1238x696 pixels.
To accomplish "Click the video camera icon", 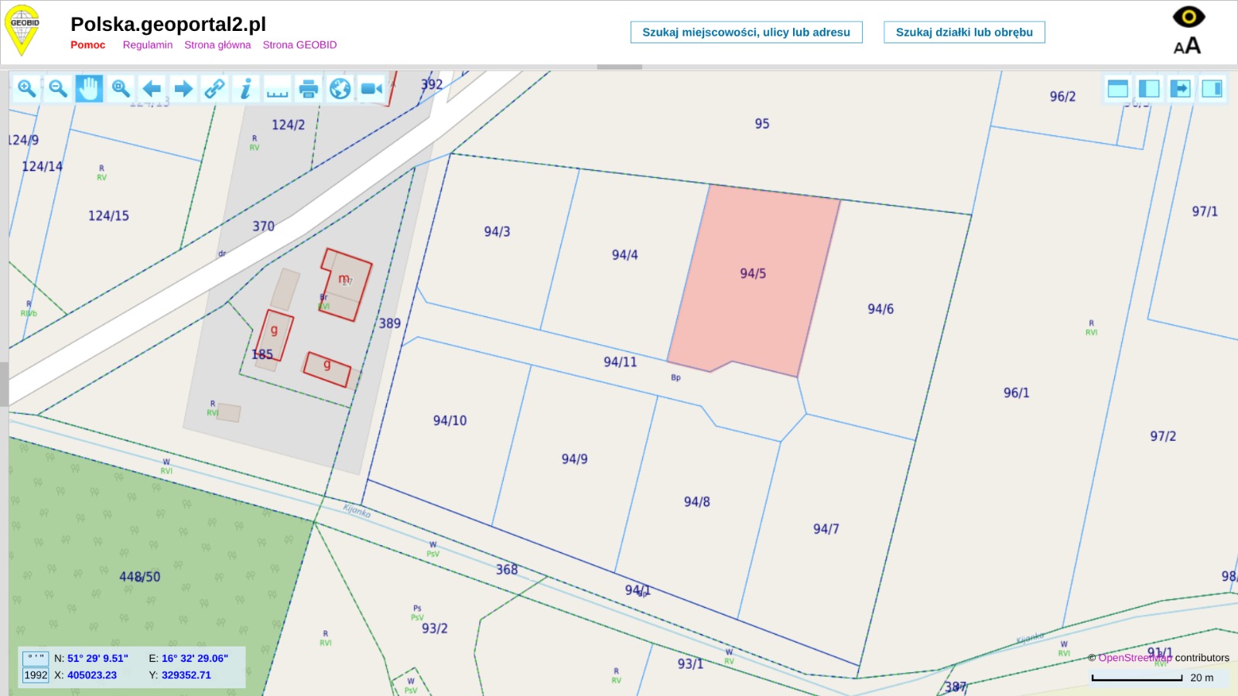I will [371, 89].
